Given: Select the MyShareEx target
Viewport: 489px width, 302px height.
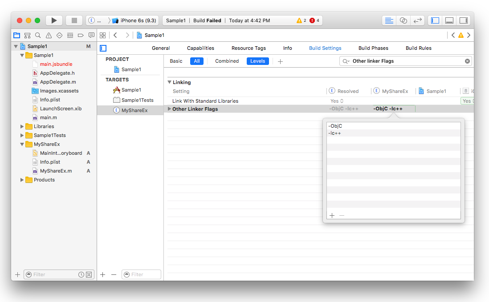Looking at the screenshot, I should point(130,110).
